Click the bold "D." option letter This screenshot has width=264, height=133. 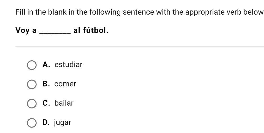point(46,122)
